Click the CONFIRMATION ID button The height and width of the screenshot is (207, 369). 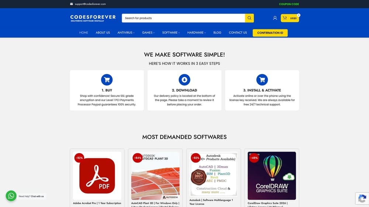tap(270, 33)
